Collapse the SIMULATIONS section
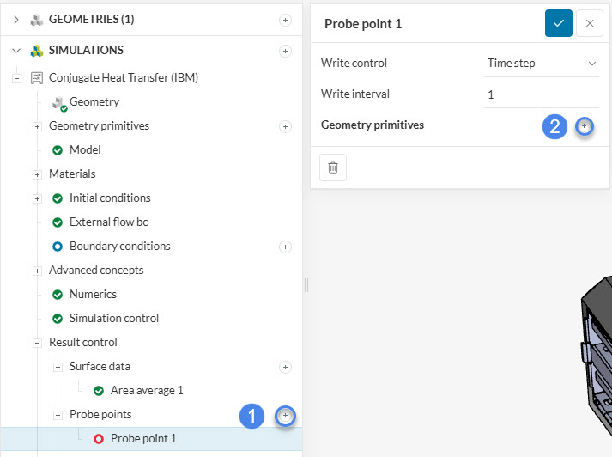The image size is (612, 457). (x=15, y=51)
